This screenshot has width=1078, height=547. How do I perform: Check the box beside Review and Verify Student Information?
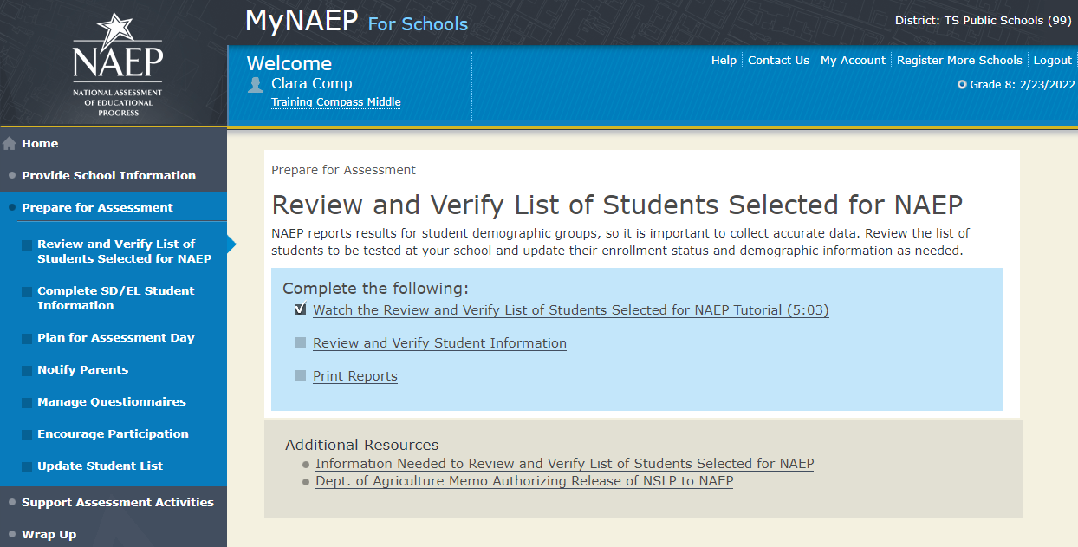(x=301, y=343)
